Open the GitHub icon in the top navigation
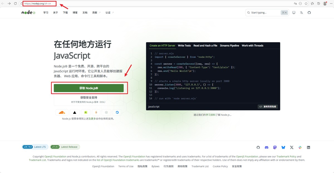 309,13
